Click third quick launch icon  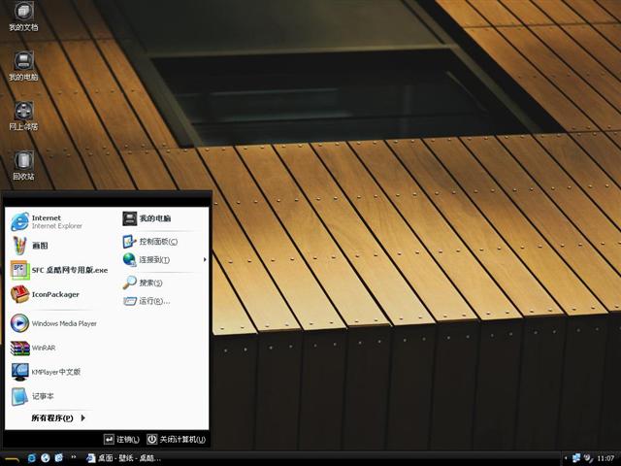59,458
